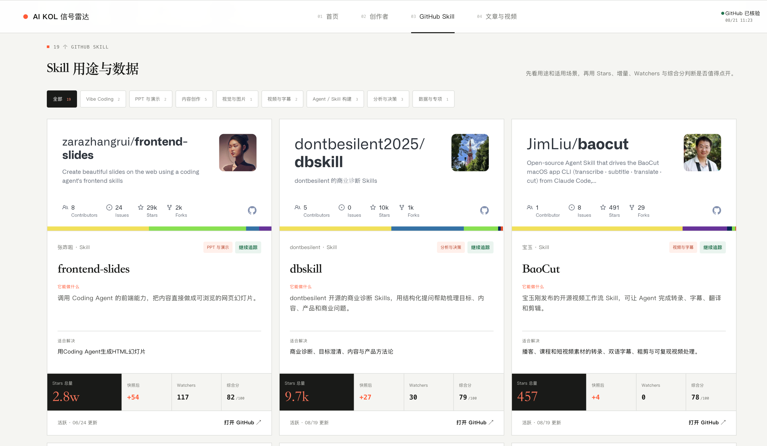Click the BaoCut card heading

point(541,269)
